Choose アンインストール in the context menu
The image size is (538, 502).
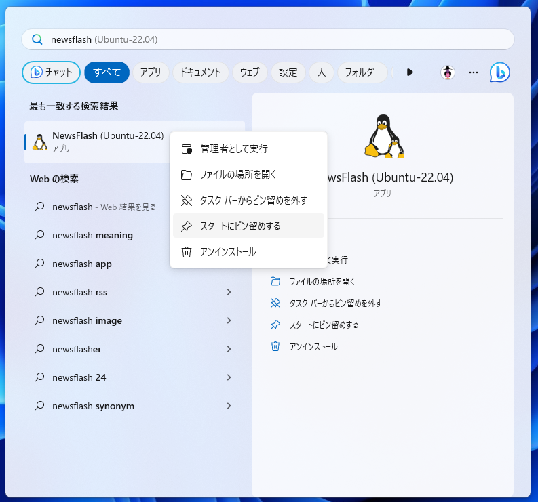(248, 252)
